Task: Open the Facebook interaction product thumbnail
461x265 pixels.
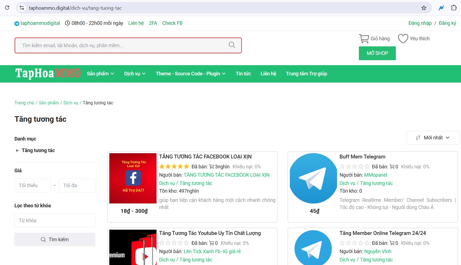Action: tap(133, 178)
